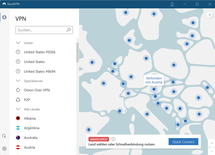Select recent server United States #8694

coord(40,71)
